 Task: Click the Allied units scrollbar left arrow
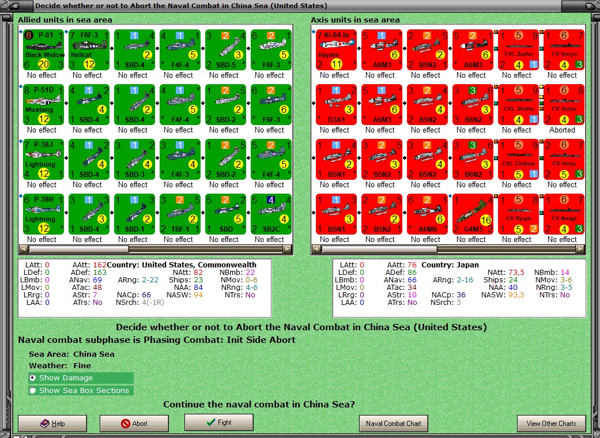point(23,249)
